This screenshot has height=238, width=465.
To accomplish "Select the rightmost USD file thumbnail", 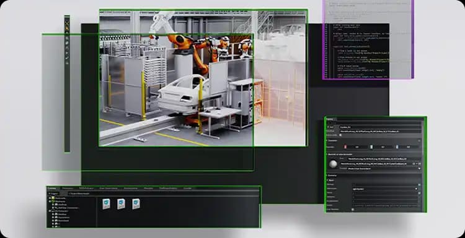I will 136,204.
